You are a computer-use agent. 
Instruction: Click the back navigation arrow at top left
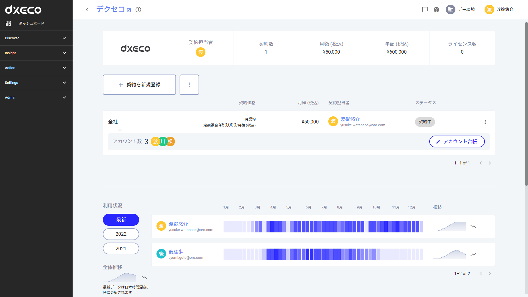tap(87, 10)
